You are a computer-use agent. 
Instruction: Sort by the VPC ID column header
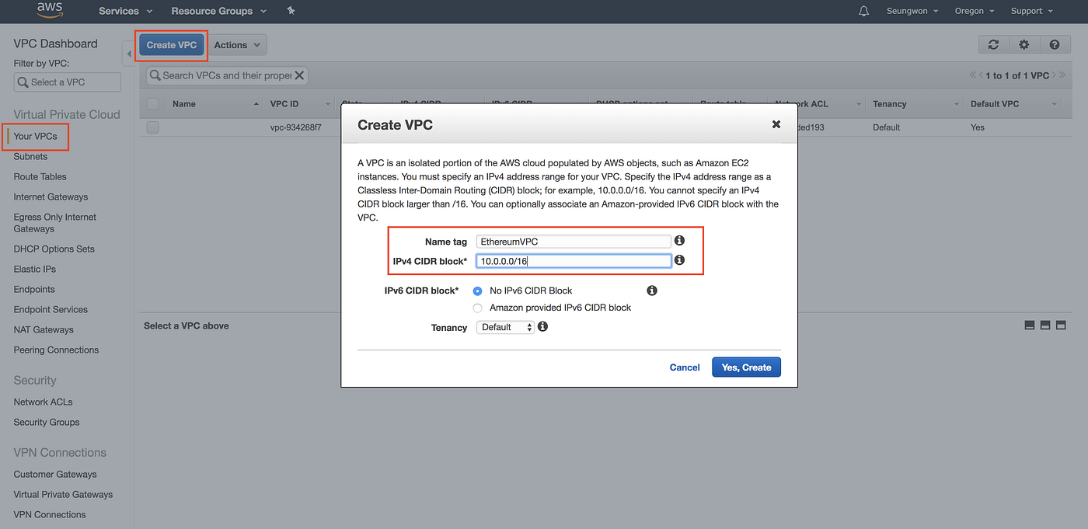[284, 104]
